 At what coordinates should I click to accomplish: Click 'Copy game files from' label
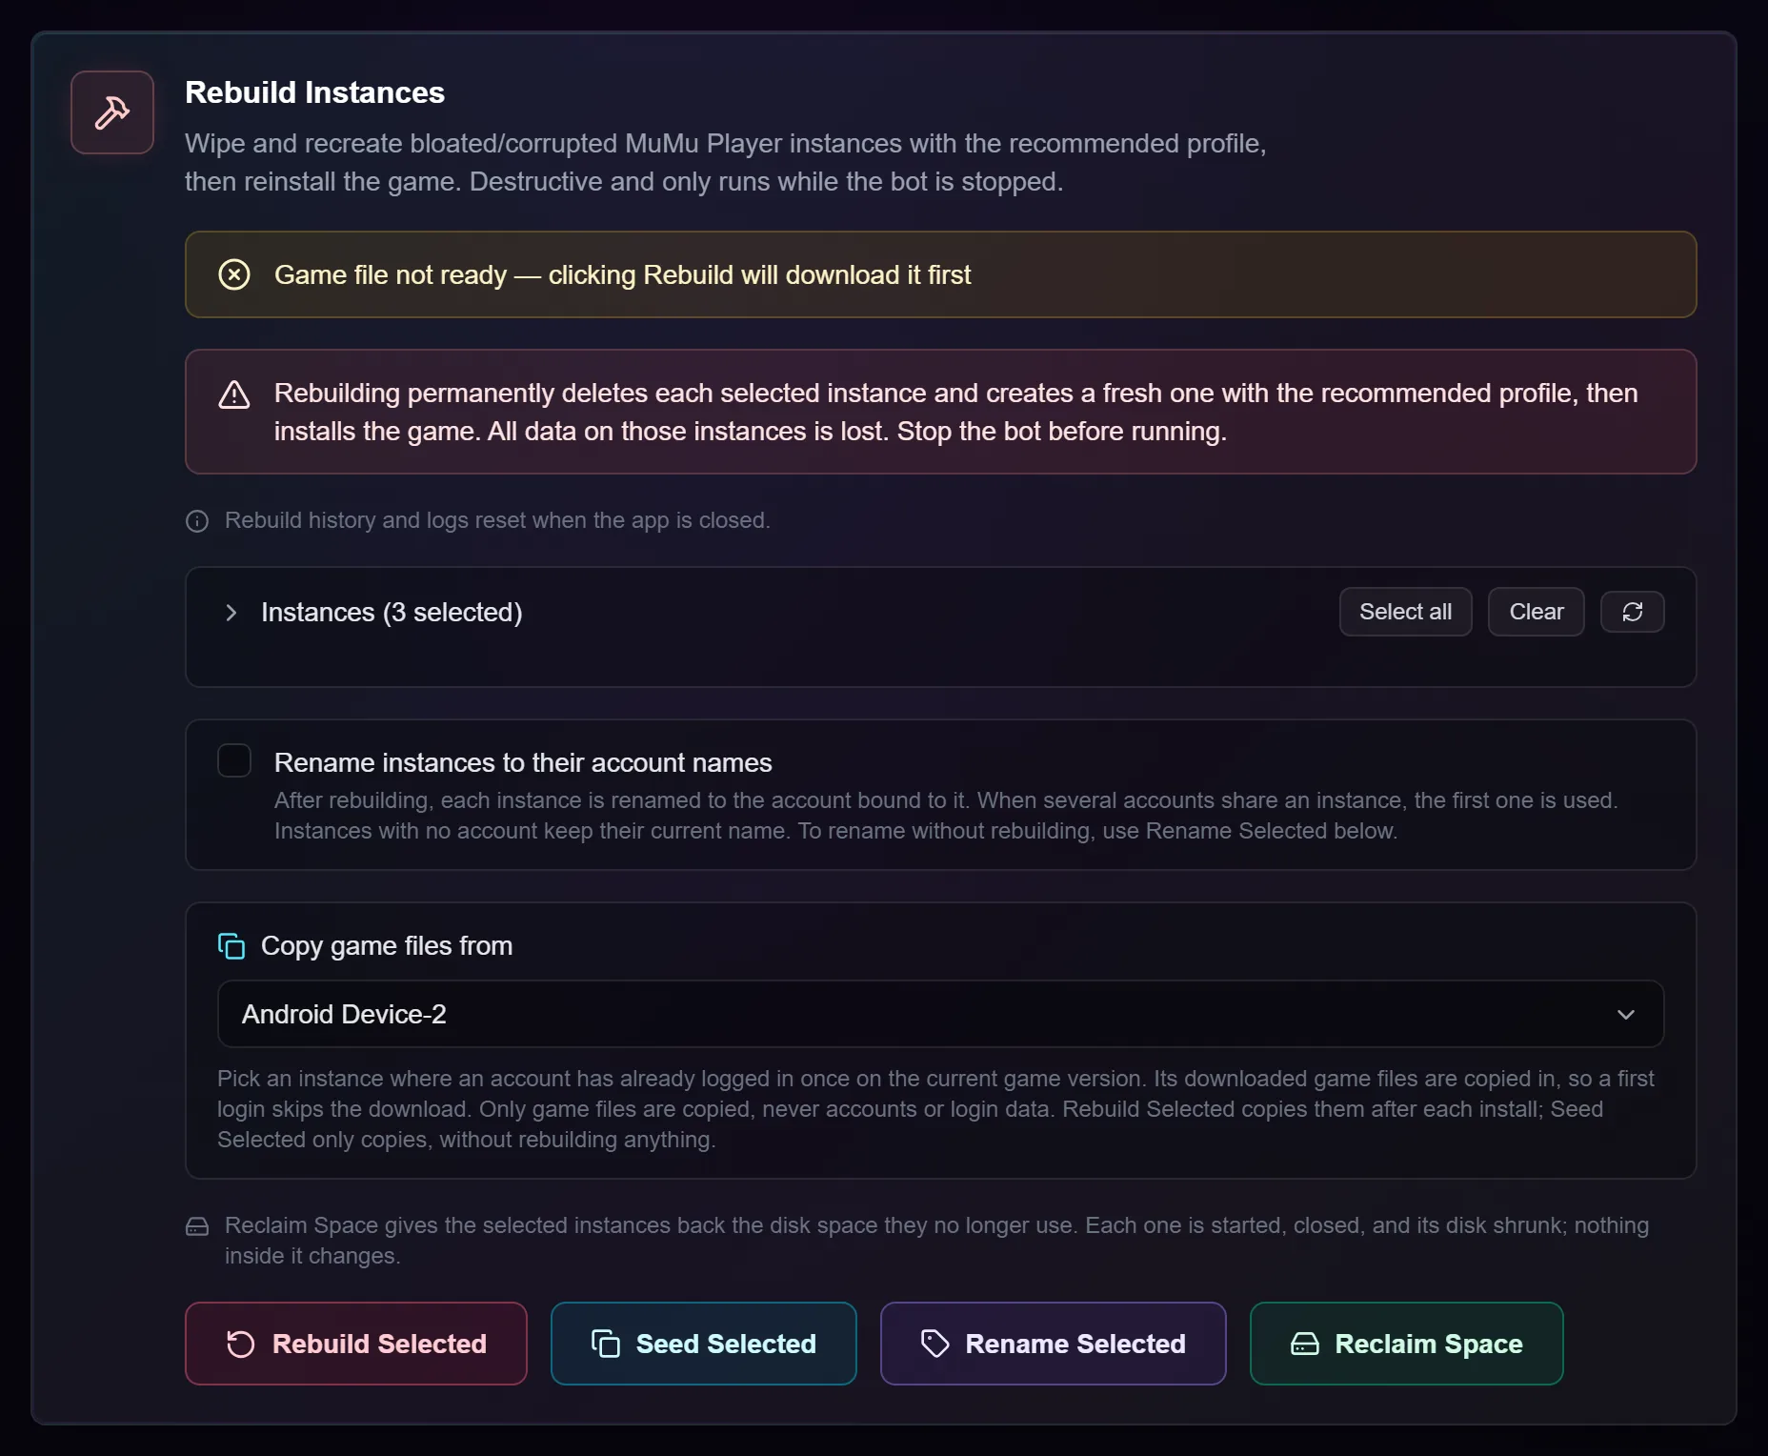(387, 945)
